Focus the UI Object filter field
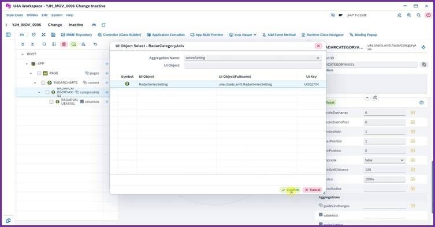 (x=252, y=65)
